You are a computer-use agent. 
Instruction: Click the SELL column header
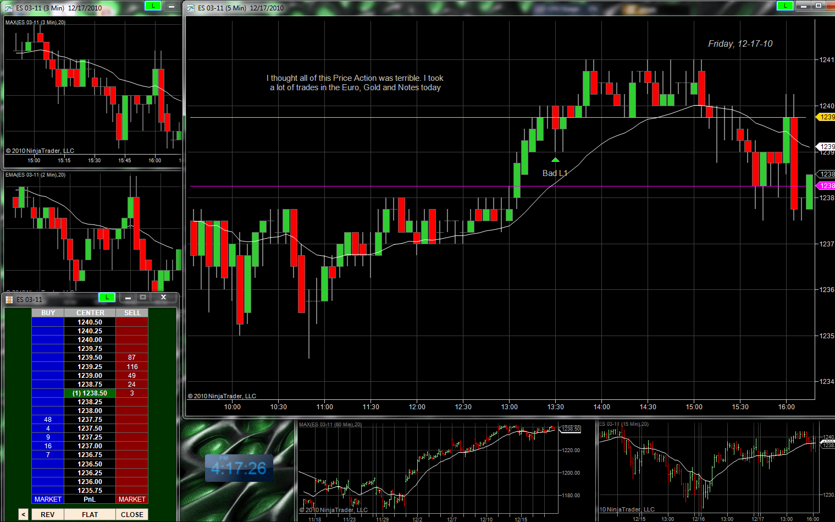tap(132, 313)
